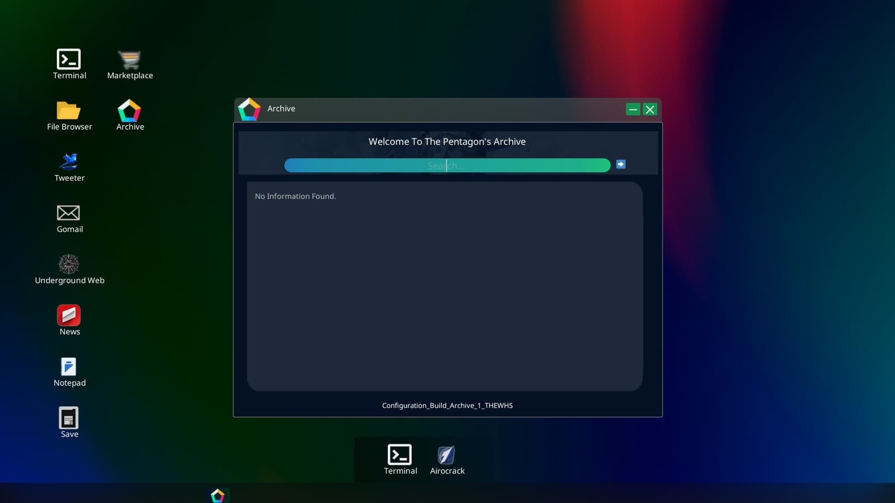Open Terminal from the bottom dock
Screen dimensions: 895x503
pos(400,455)
